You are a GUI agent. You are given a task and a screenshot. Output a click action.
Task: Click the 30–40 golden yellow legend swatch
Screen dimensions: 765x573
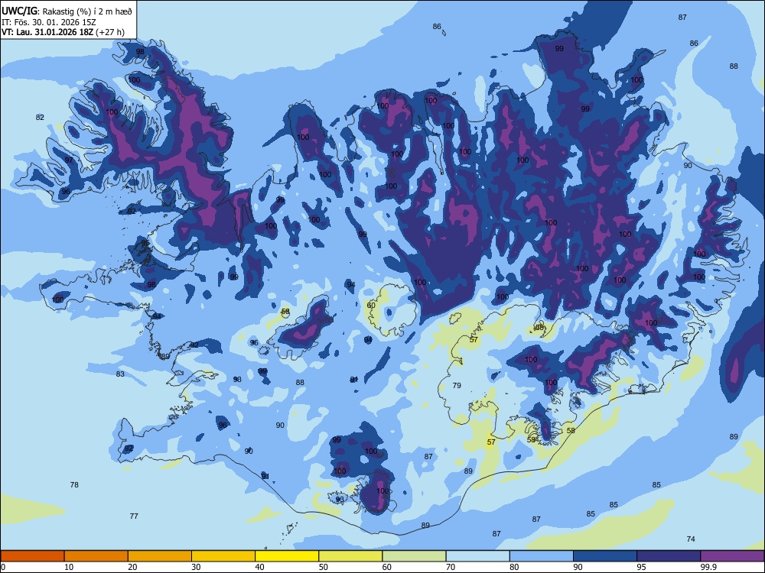point(223,556)
